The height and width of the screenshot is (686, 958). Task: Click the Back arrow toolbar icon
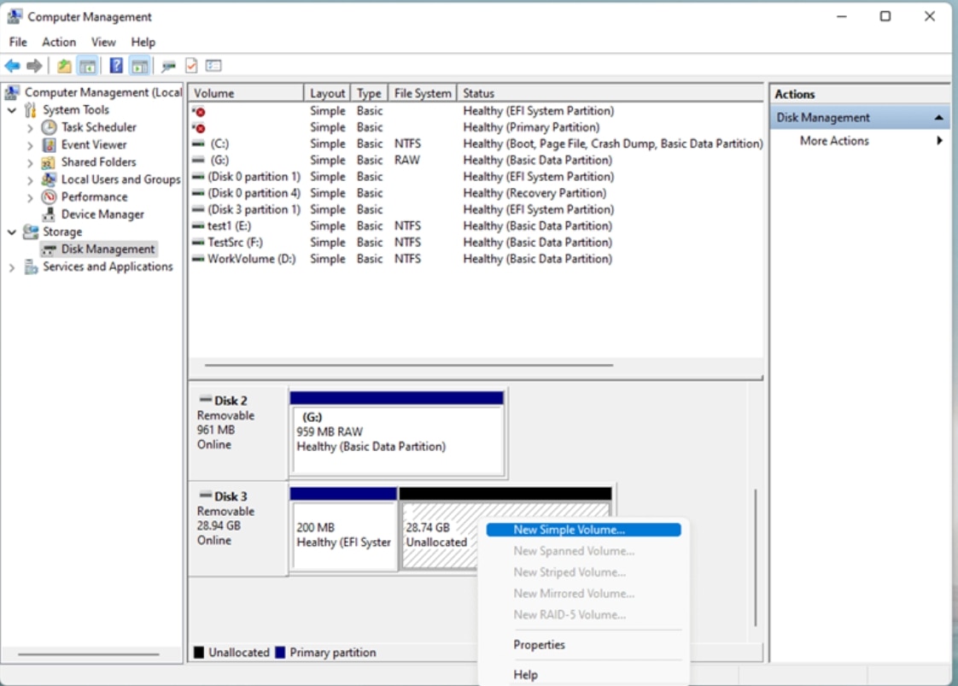12,66
